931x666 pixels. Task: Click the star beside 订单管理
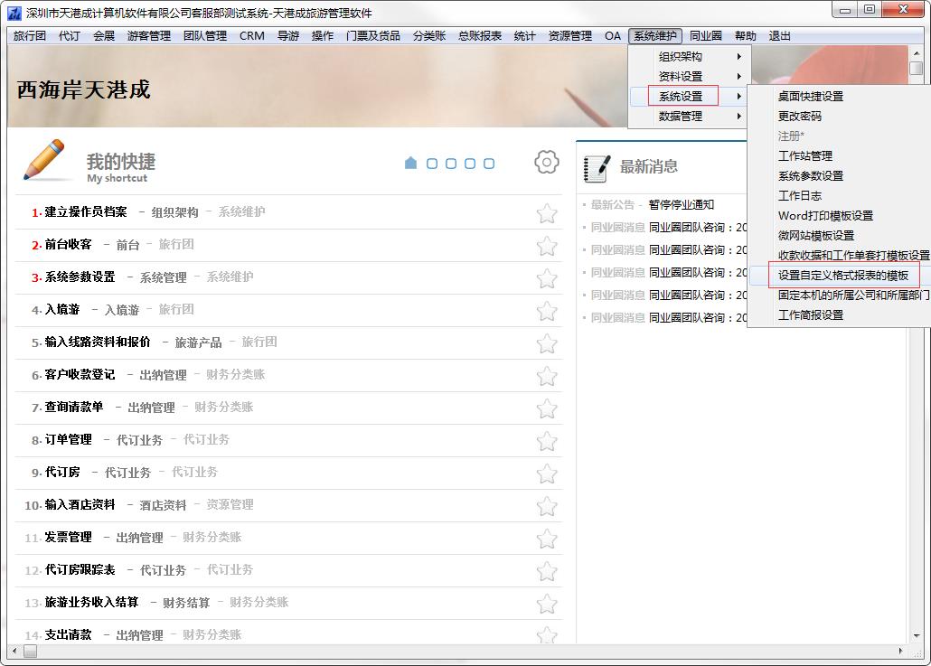click(546, 441)
